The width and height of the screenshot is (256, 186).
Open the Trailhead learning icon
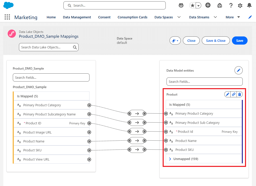[x=220, y=6]
